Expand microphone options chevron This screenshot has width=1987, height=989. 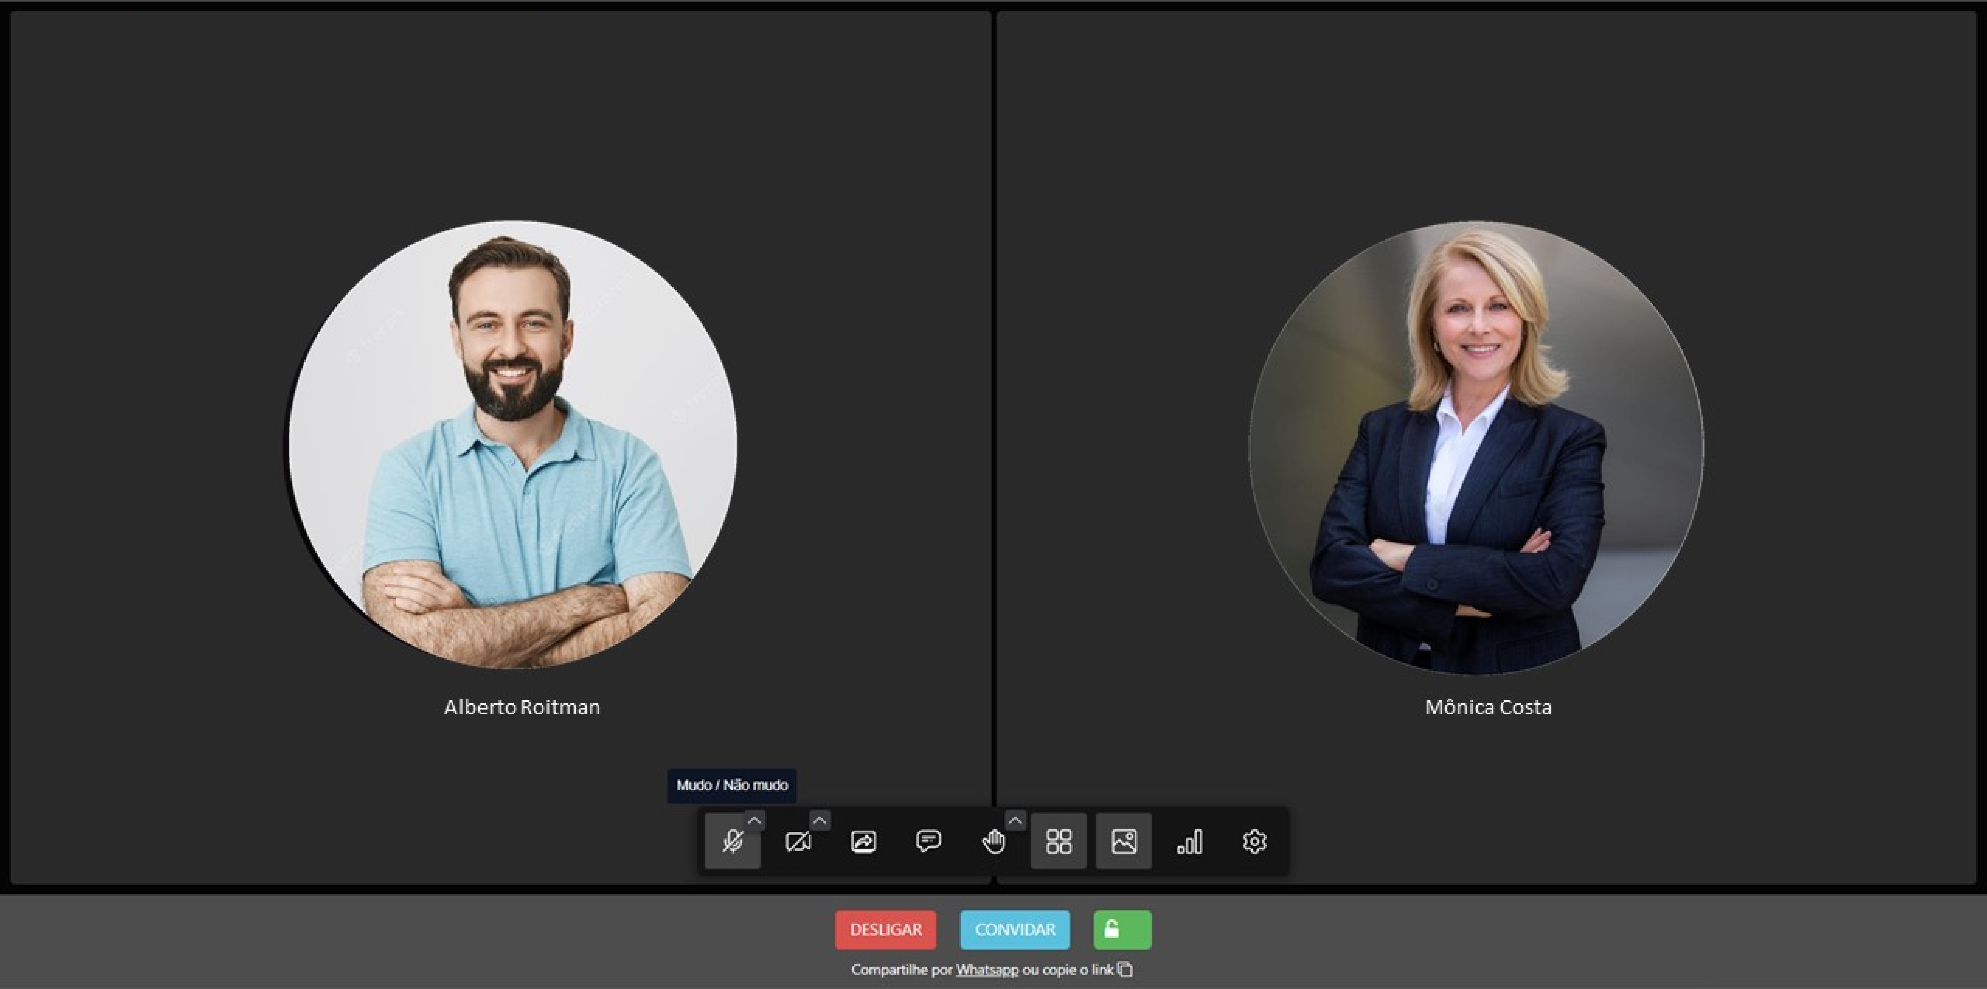tap(754, 821)
